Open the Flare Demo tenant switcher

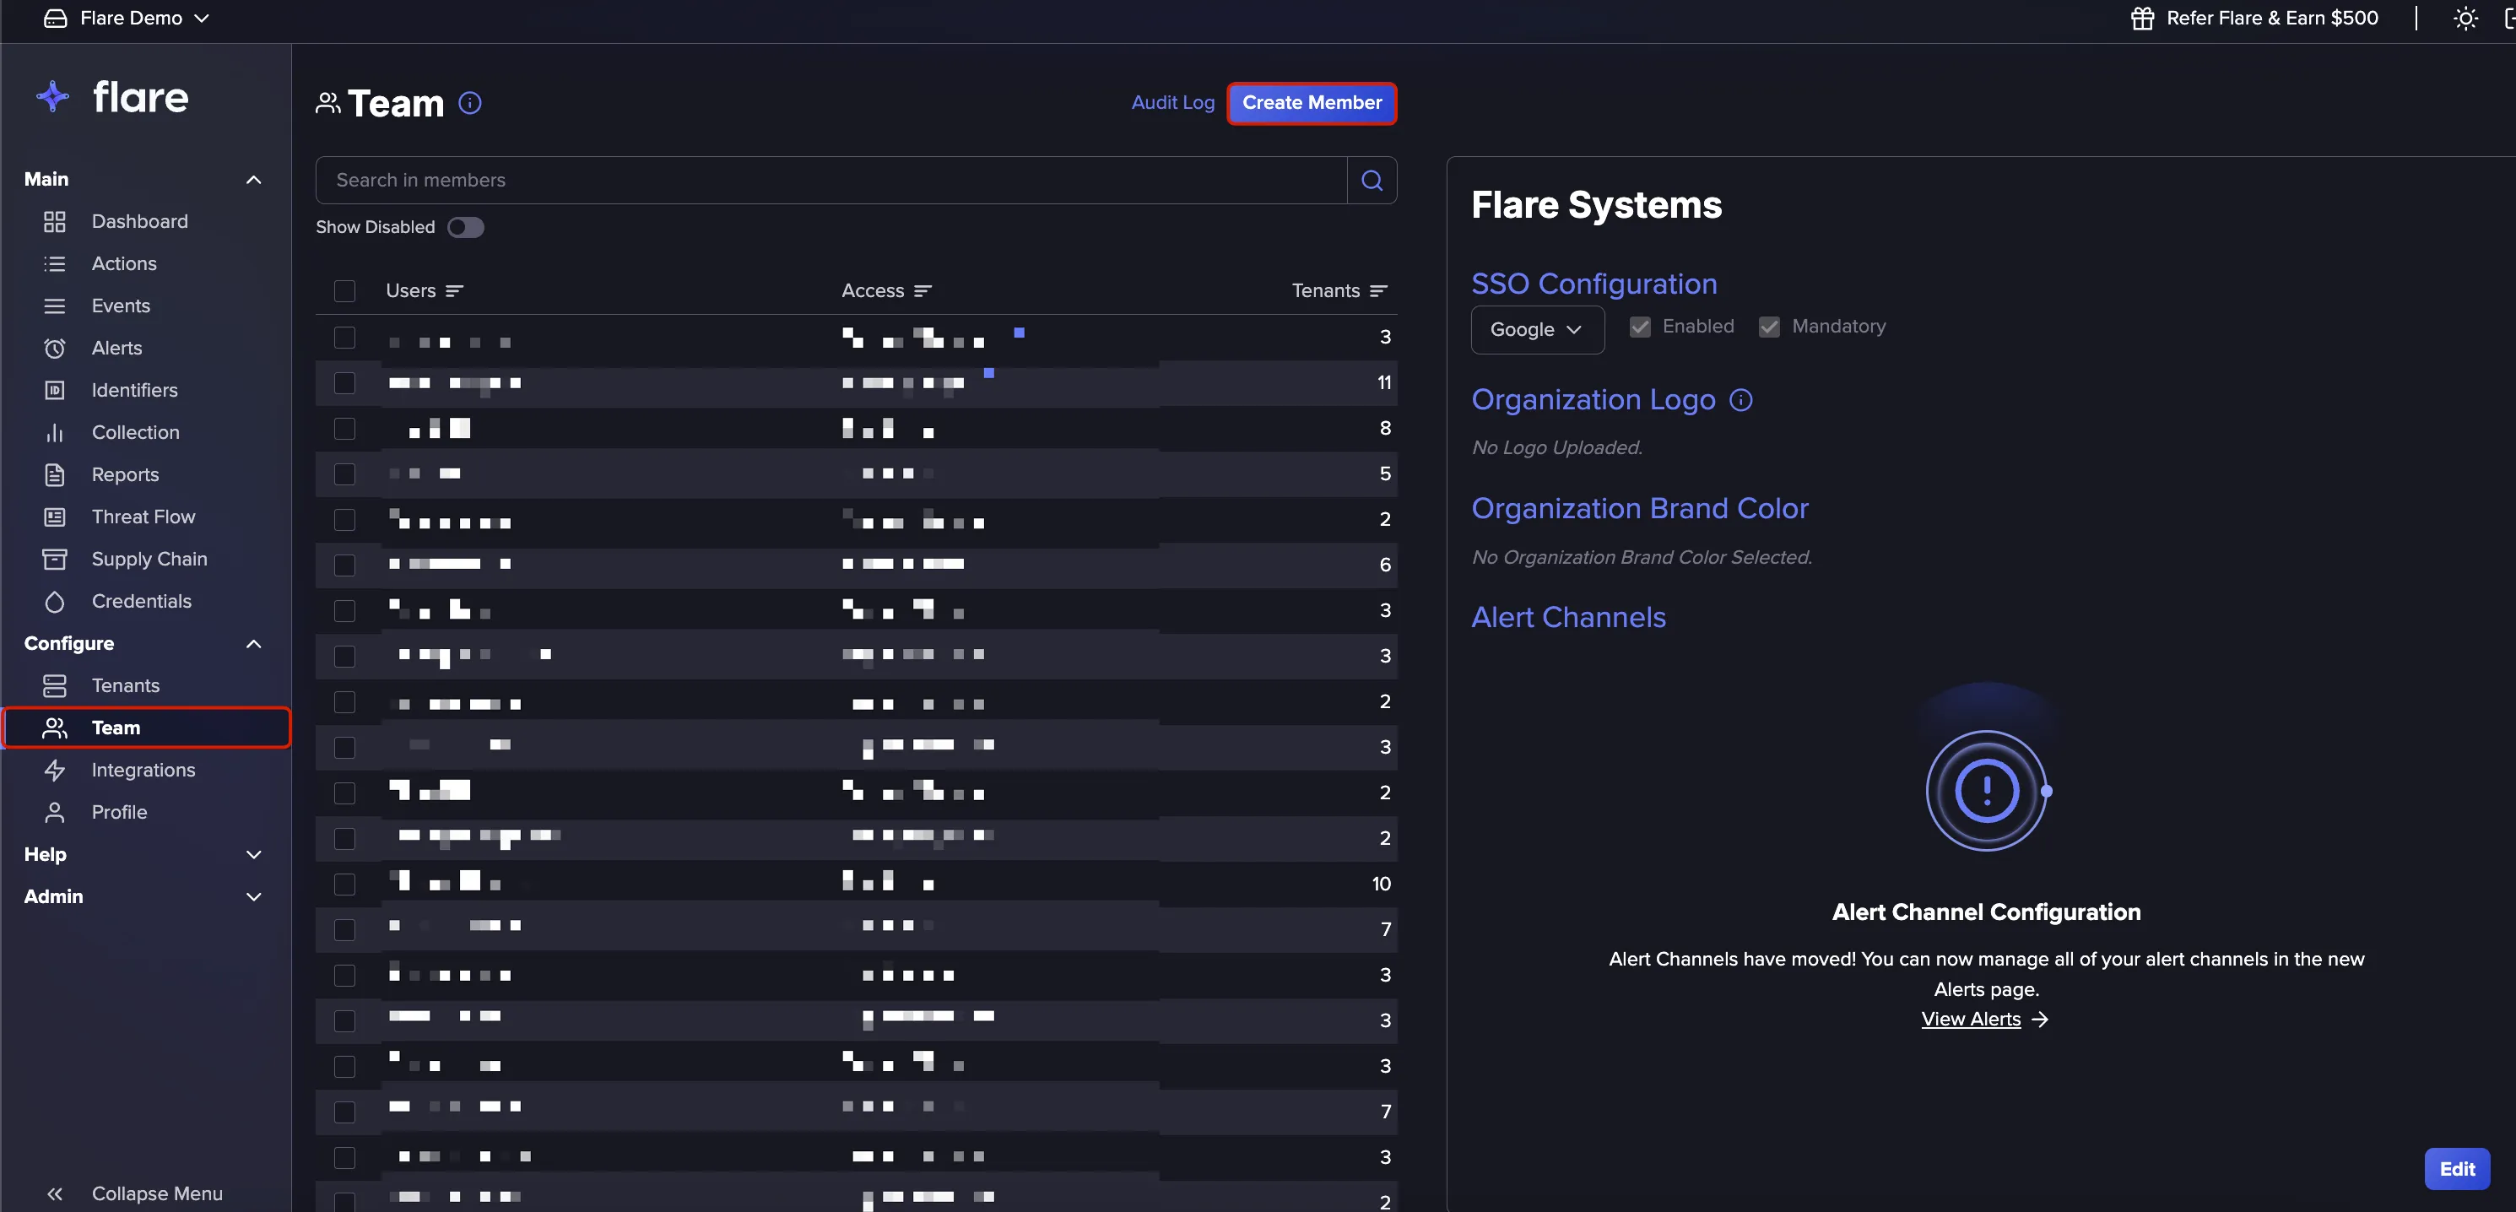click(x=127, y=18)
